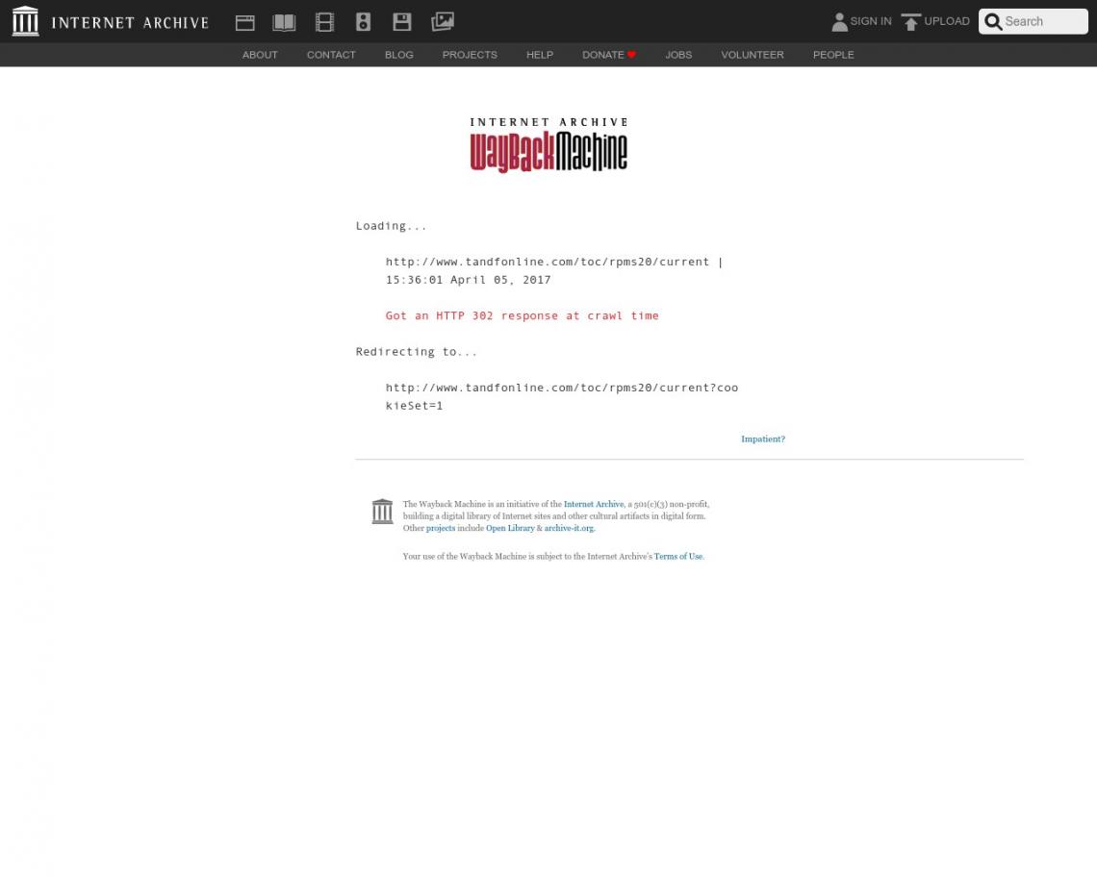The height and width of the screenshot is (877, 1097).
Task: Open the Internet Archive home logo
Action: click(25, 21)
